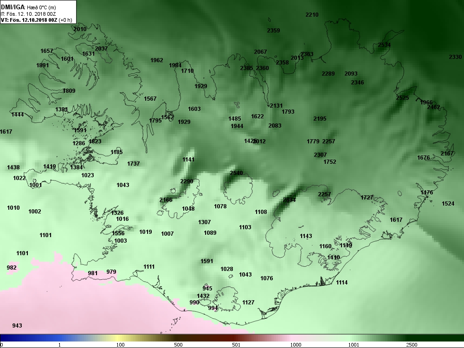Click the map value 1891
Viewport: 464px width, 348px height.
click(x=43, y=65)
